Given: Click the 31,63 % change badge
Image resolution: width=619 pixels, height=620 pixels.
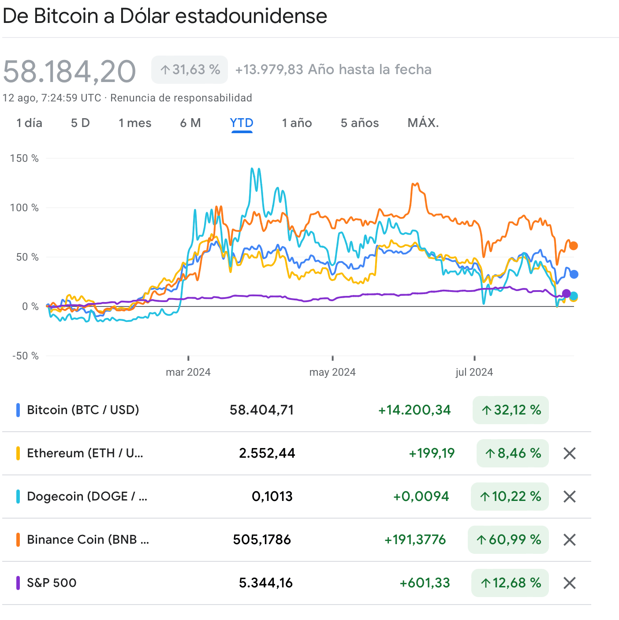Looking at the screenshot, I should point(190,70).
